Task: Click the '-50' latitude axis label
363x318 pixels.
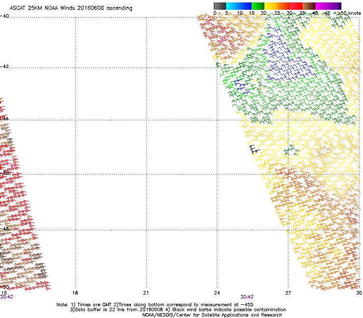Action: click(x=4, y=287)
